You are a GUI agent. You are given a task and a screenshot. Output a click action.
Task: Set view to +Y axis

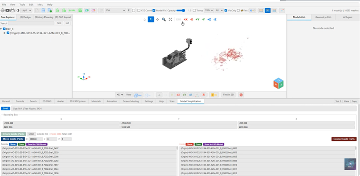(198, 19)
